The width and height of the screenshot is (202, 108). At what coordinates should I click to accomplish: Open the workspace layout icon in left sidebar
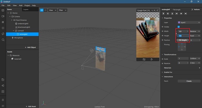pos(3,10)
